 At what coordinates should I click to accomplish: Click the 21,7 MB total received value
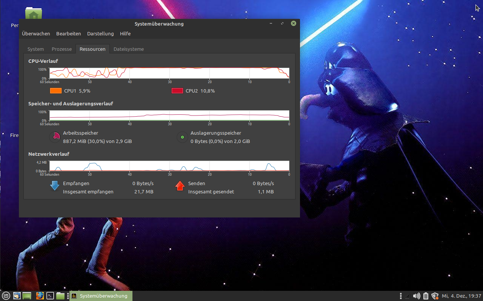pos(144,192)
